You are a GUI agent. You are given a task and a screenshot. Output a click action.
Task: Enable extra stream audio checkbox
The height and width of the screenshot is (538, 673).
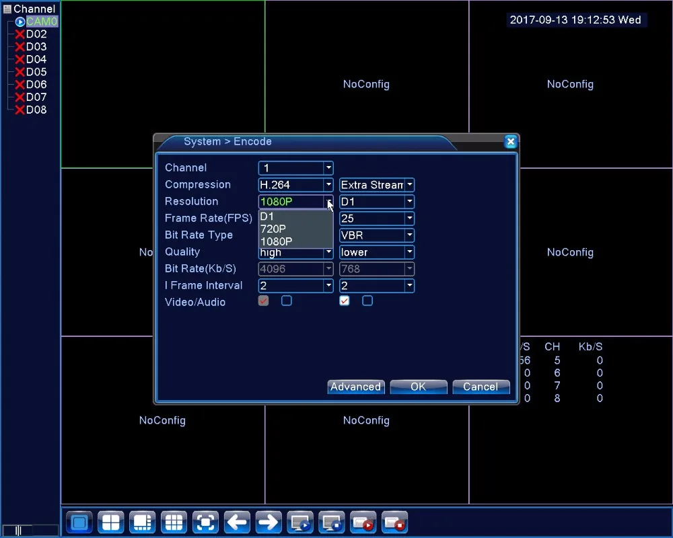367,301
